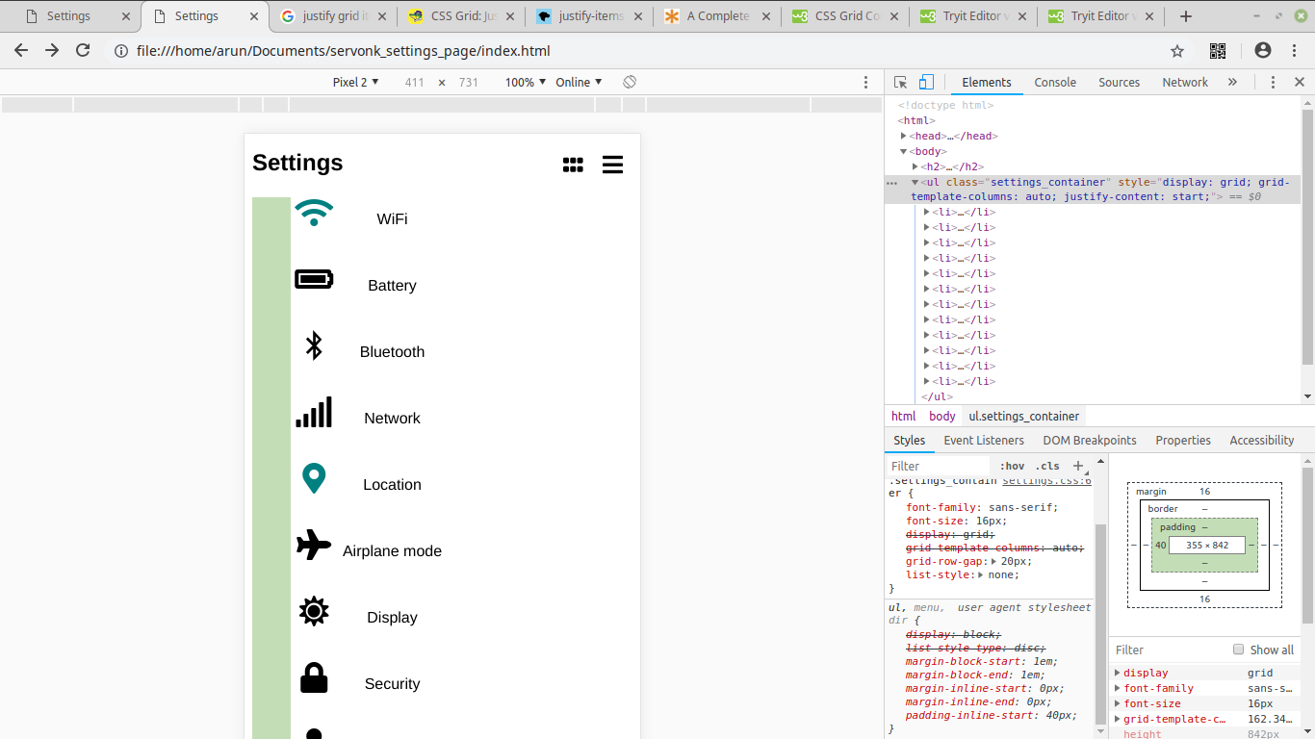This screenshot has height=739, width=1315.
Task: Switch to the A Complete browser tab
Action: (x=718, y=16)
